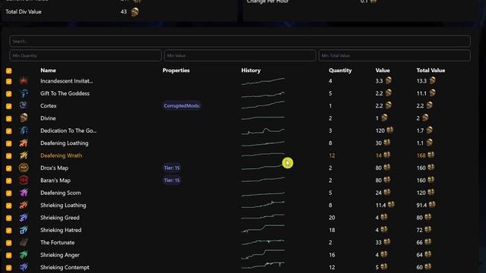Toggle the Shrieking Greed row checkbox

(x=8, y=218)
